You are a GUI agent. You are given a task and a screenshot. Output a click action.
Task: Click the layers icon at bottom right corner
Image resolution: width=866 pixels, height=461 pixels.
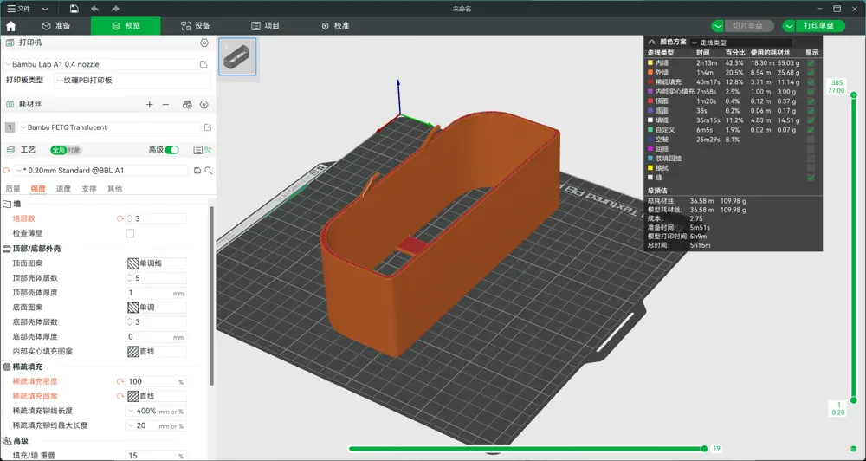click(854, 448)
